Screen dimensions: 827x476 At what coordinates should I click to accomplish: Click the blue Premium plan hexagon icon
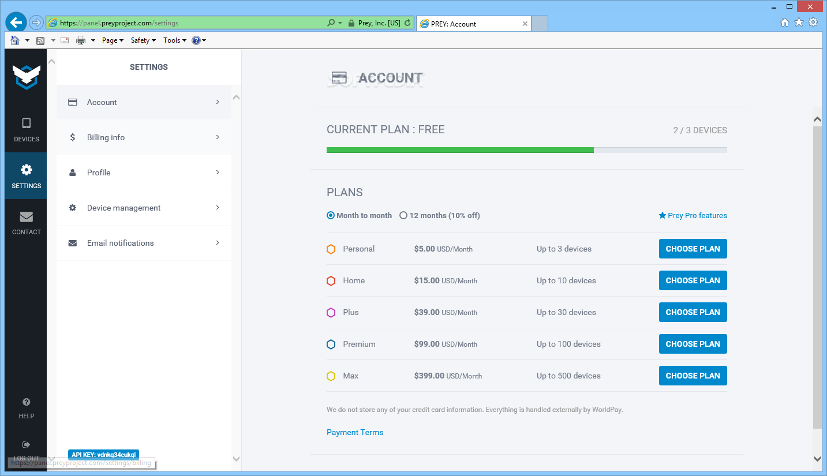(331, 344)
